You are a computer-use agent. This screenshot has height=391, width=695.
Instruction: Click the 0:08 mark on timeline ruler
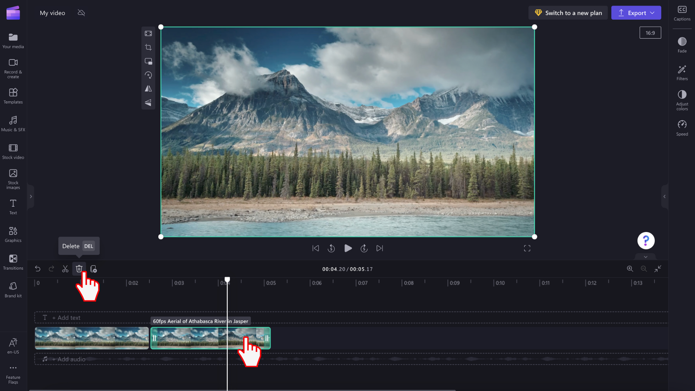(x=409, y=283)
